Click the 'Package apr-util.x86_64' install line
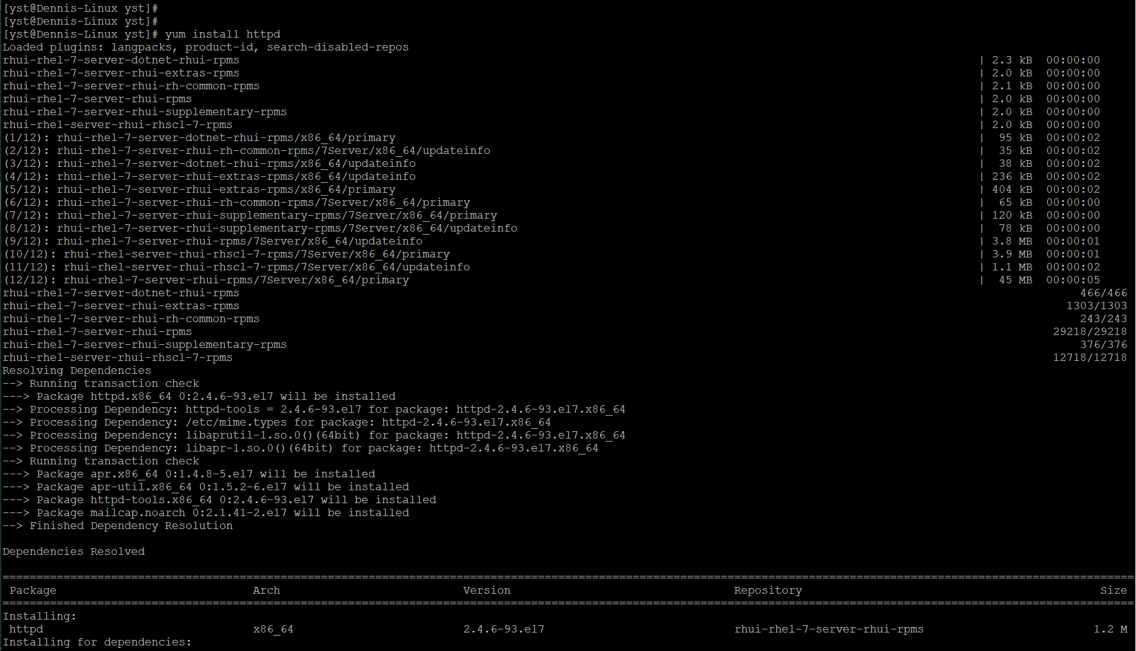The image size is (1136, 651). pyautogui.click(x=206, y=487)
